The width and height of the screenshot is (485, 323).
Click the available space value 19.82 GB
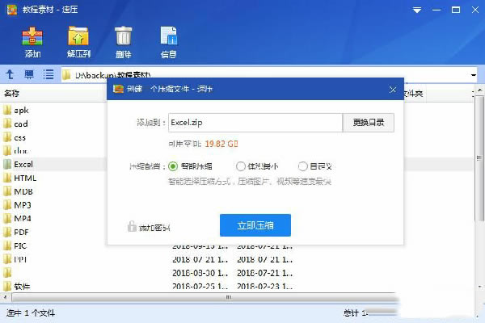[x=221, y=144]
